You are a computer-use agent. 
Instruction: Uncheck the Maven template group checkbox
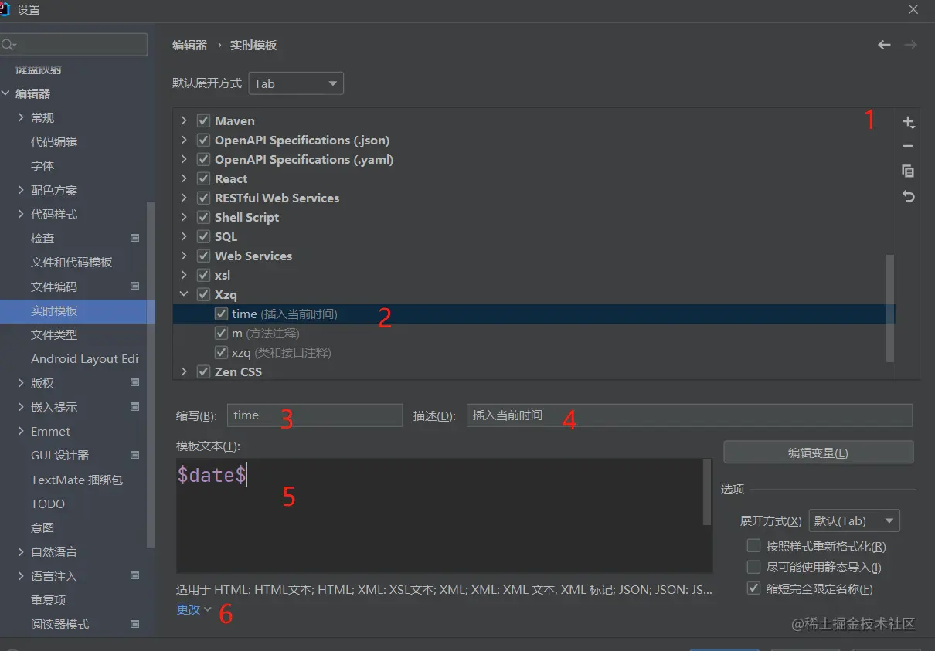pyautogui.click(x=203, y=120)
